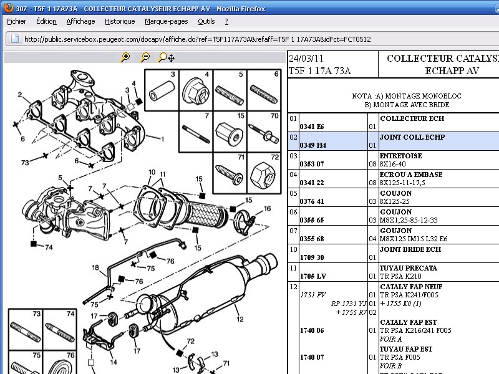Click the NOTA A) MONTAGE MONOBLOC line
This screenshot has height=374, width=499.
407,96
